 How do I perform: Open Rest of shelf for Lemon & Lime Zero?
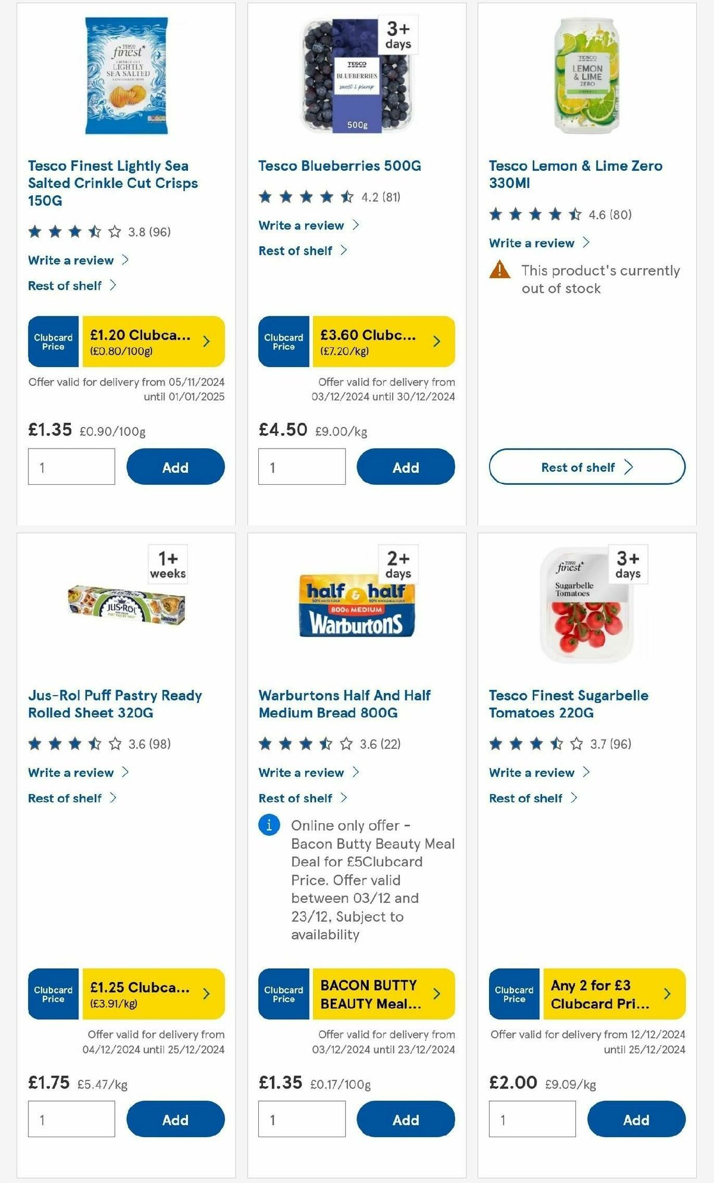pyautogui.click(x=585, y=467)
